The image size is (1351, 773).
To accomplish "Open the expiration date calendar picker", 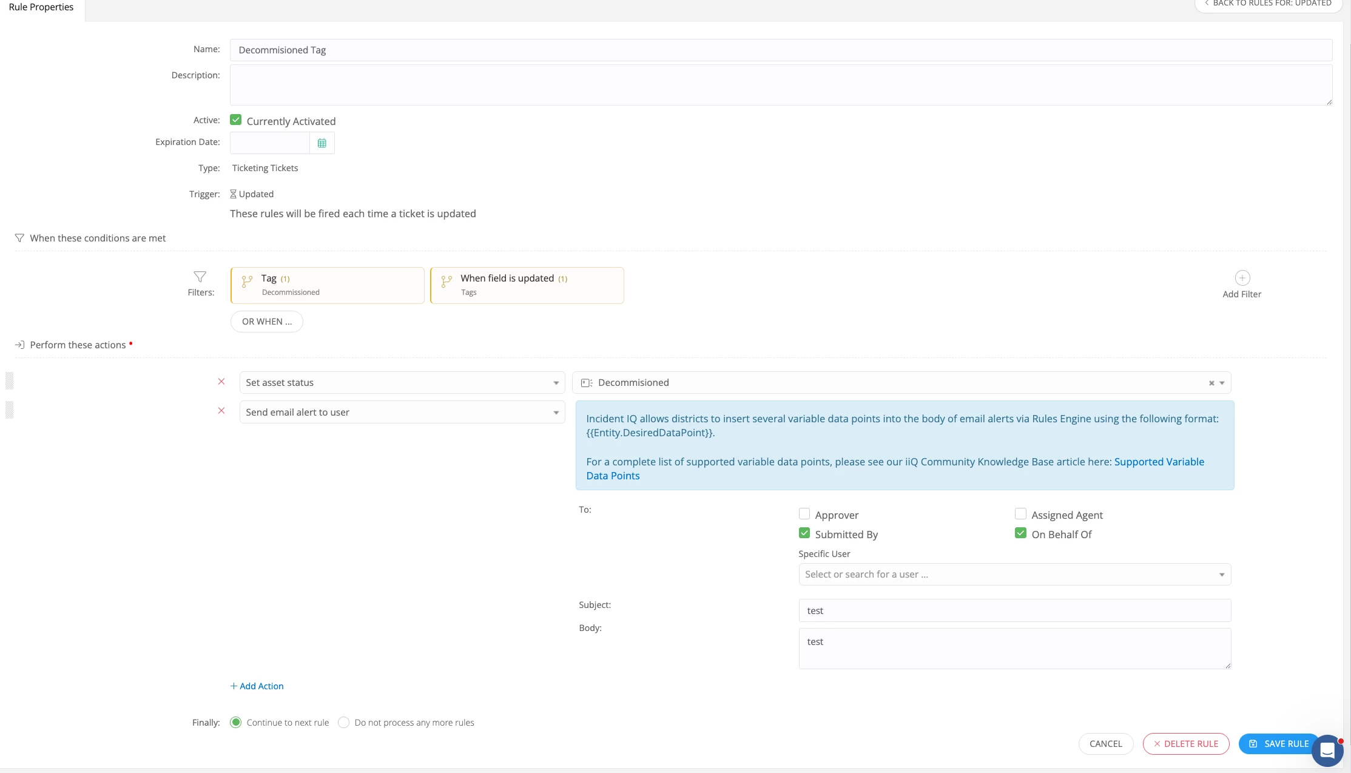I will (x=322, y=143).
